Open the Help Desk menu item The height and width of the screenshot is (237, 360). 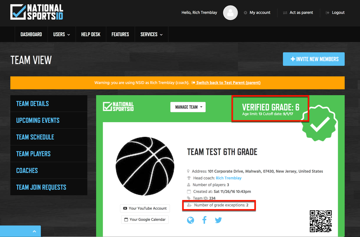[x=91, y=34]
